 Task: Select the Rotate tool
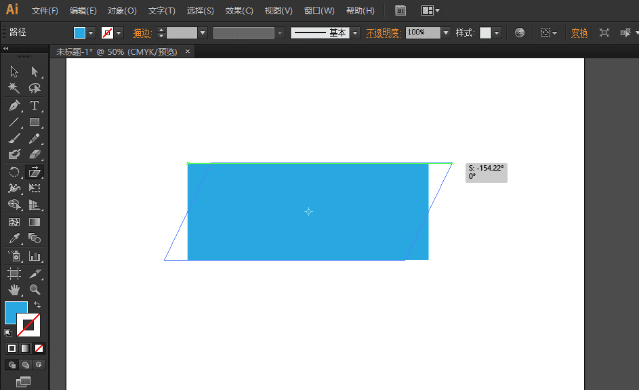pyautogui.click(x=14, y=172)
